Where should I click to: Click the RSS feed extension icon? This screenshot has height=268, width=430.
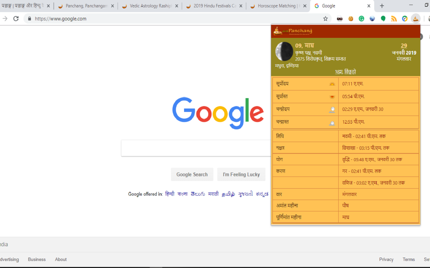point(394,18)
